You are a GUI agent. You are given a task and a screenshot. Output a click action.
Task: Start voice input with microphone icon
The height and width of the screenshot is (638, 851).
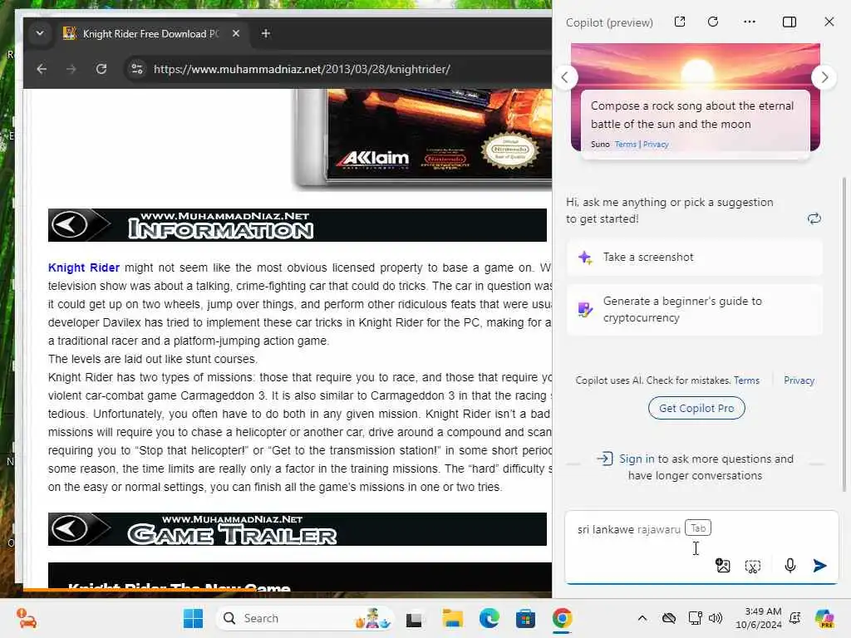[790, 566]
